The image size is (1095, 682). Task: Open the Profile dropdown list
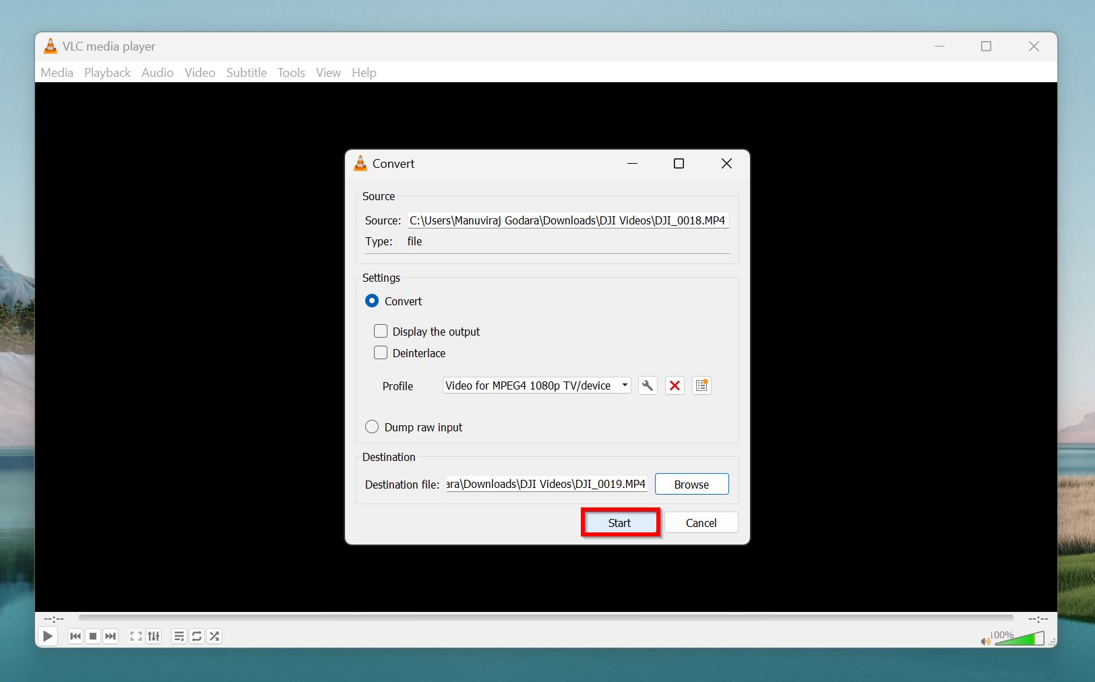click(x=537, y=385)
